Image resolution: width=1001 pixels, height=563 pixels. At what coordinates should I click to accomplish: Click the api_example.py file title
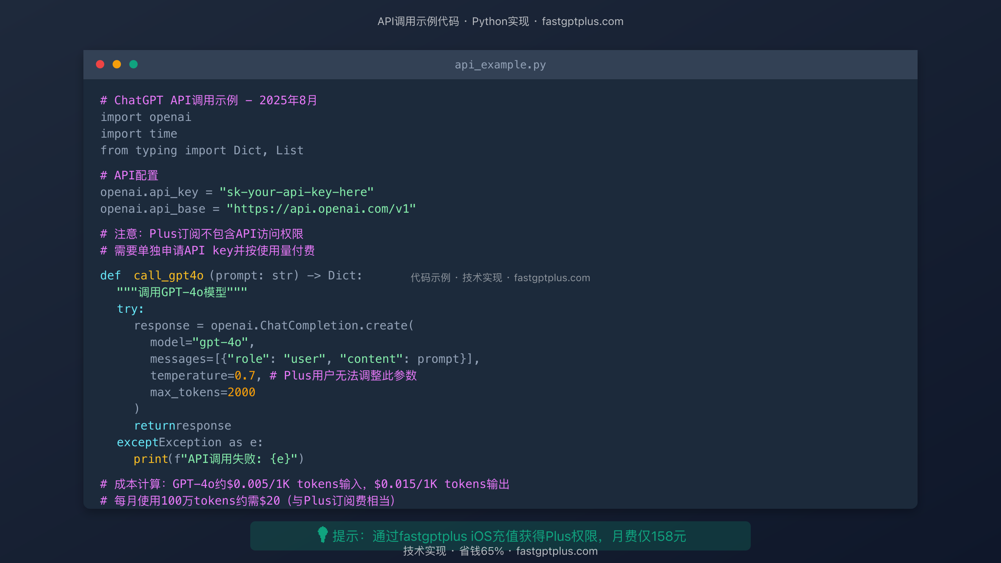pos(500,65)
